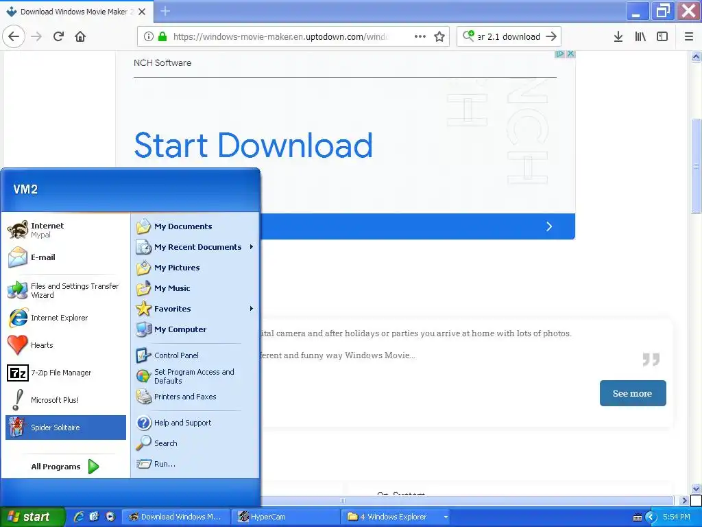The image size is (702, 527).
Task: Launch Internet Explorer from Start menu
Action: click(x=66, y=318)
